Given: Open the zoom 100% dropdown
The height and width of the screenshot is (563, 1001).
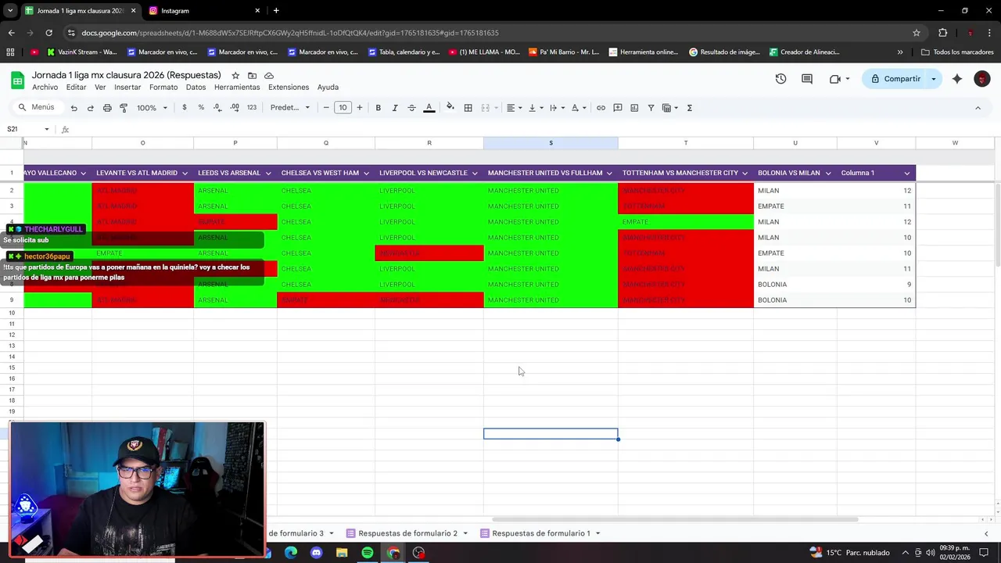Looking at the screenshot, I should 152,108.
